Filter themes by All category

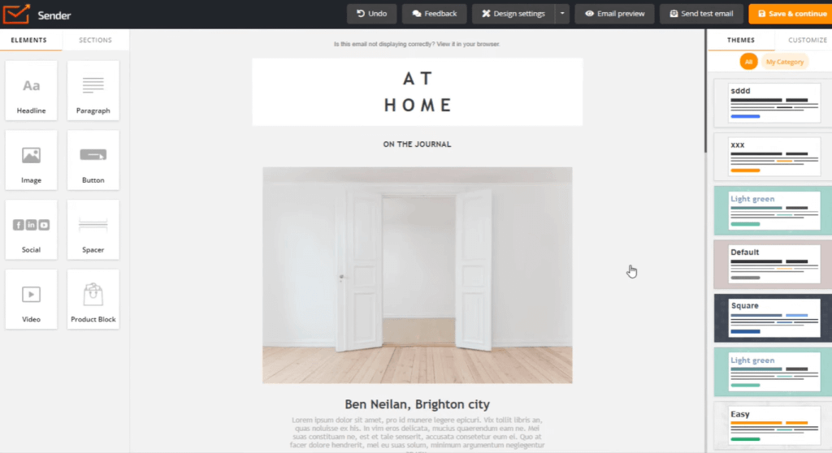[748, 62]
